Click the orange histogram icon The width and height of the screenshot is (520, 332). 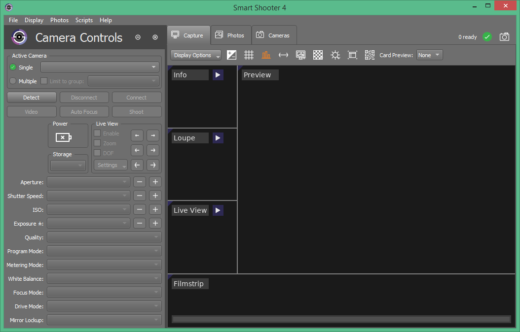click(x=266, y=55)
